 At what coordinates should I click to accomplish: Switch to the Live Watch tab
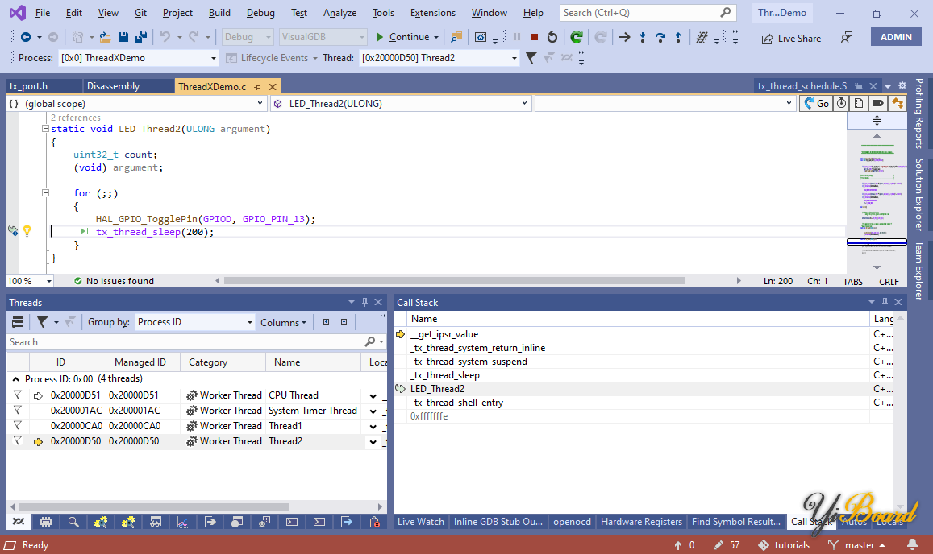click(x=421, y=521)
